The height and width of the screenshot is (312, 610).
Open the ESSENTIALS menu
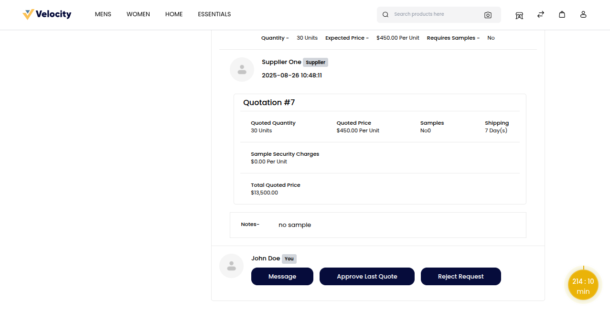214,14
